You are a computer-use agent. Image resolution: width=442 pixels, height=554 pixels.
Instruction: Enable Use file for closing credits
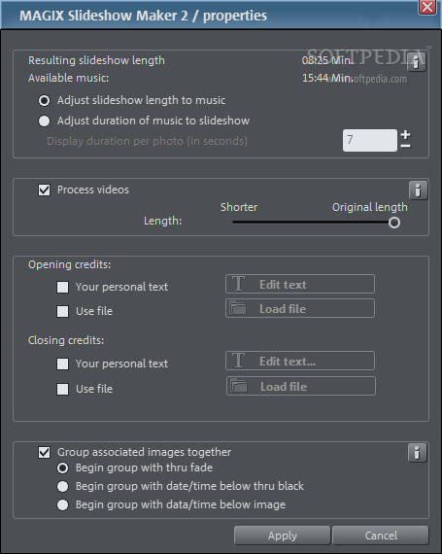[63, 389]
